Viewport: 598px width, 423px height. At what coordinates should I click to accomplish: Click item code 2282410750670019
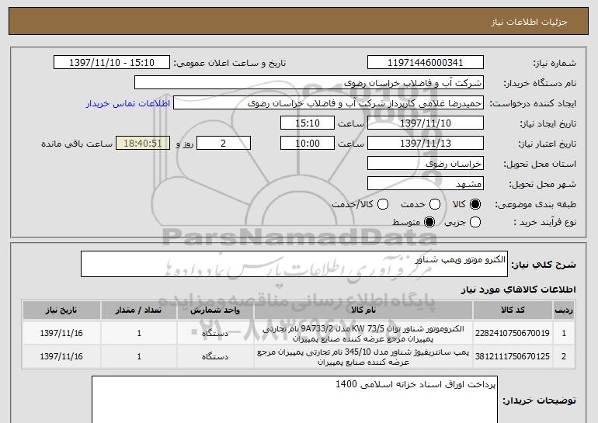tap(513, 333)
